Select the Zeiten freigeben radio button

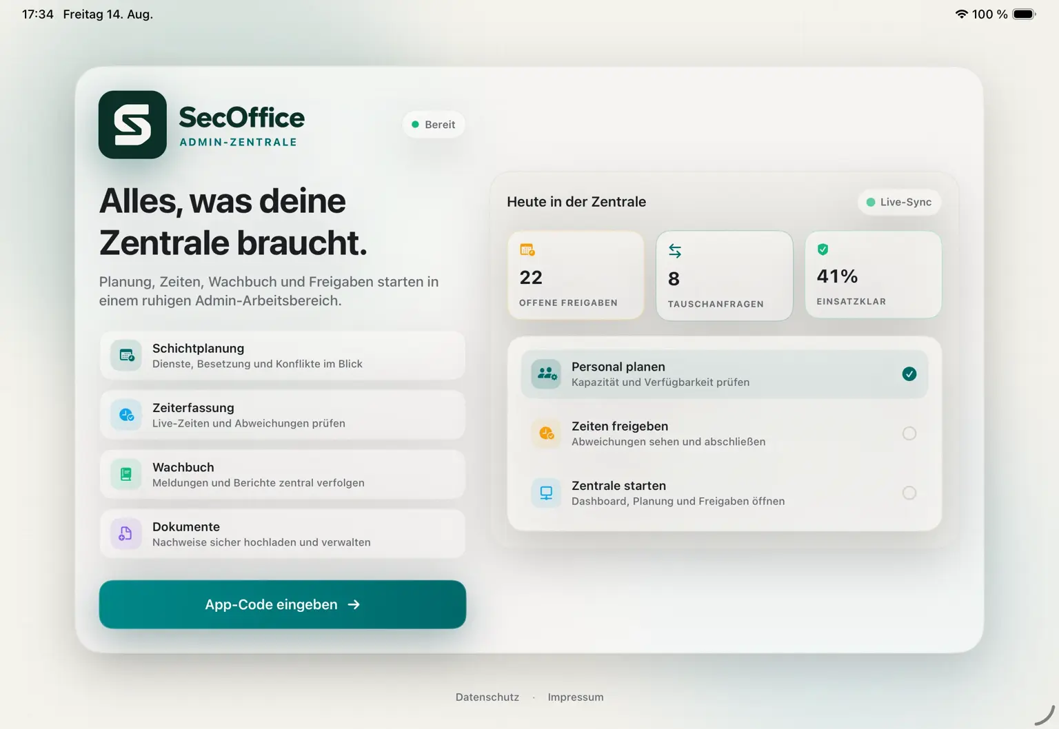[x=909, y=433]
